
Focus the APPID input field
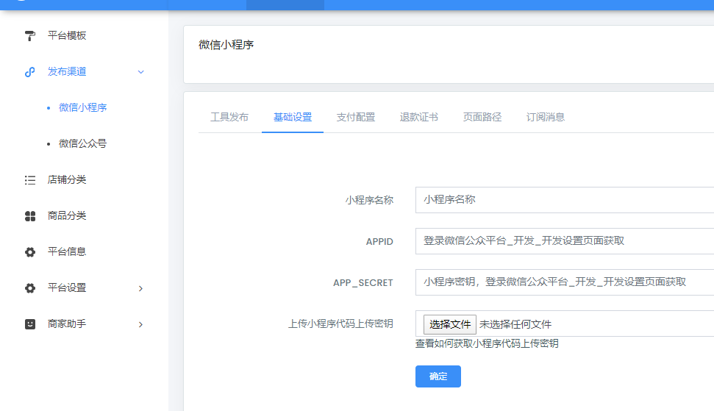click(565, 241)
